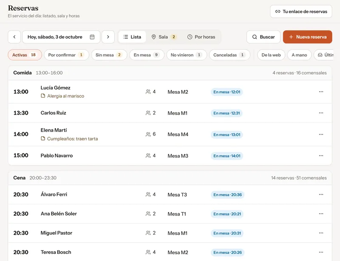
Task: Open more options for Carlos Ruiz reservation
Action: [321, 113]
